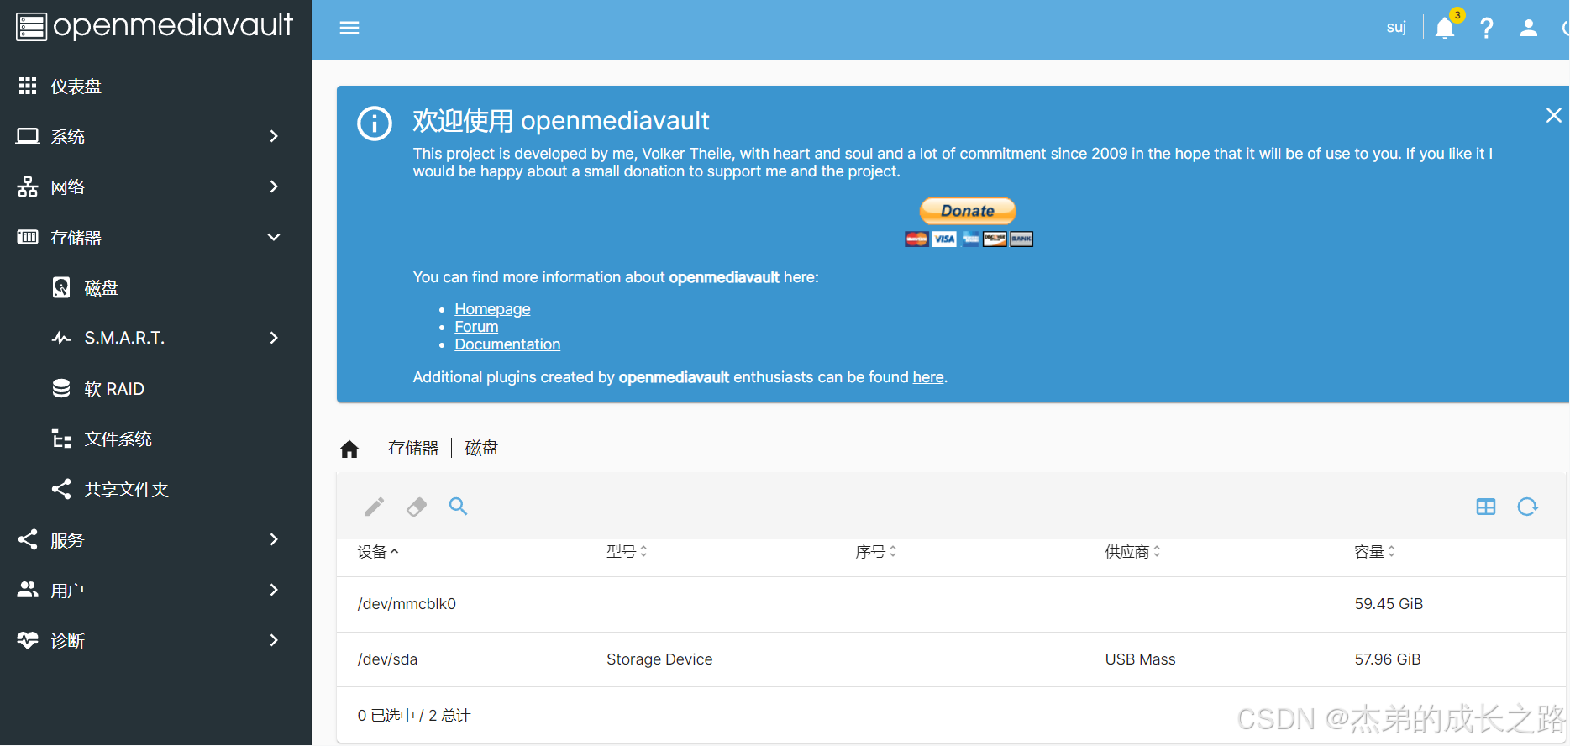The image size is (1570, 746).
Task: Open the Forum link
Action: pyautogui.click(x=476, y=327)
